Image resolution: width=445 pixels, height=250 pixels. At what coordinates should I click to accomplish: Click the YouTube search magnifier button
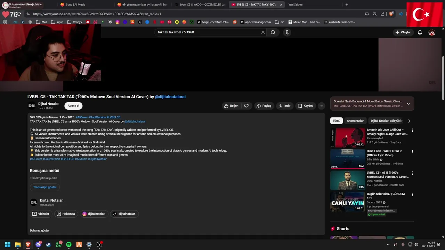coord(273,32)
